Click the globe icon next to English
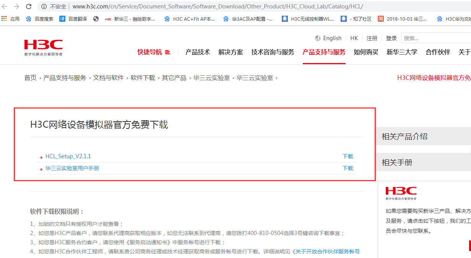This screenshot has height=258, width=471. 318,38
